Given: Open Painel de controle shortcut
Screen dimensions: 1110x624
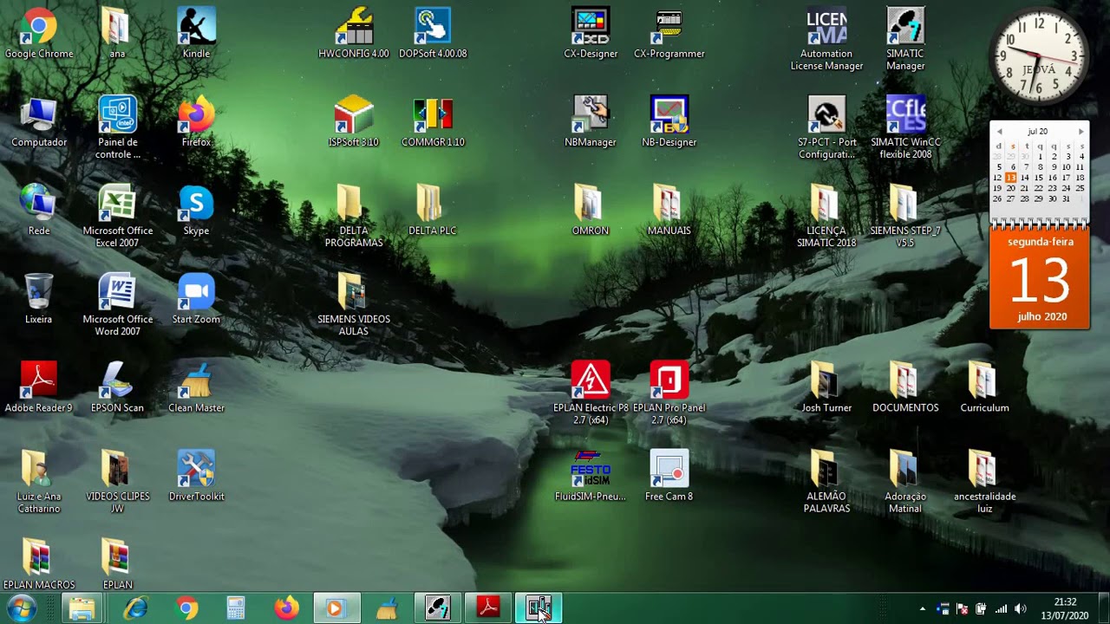Looking at the screenshot, I should (x=118, y=127).
